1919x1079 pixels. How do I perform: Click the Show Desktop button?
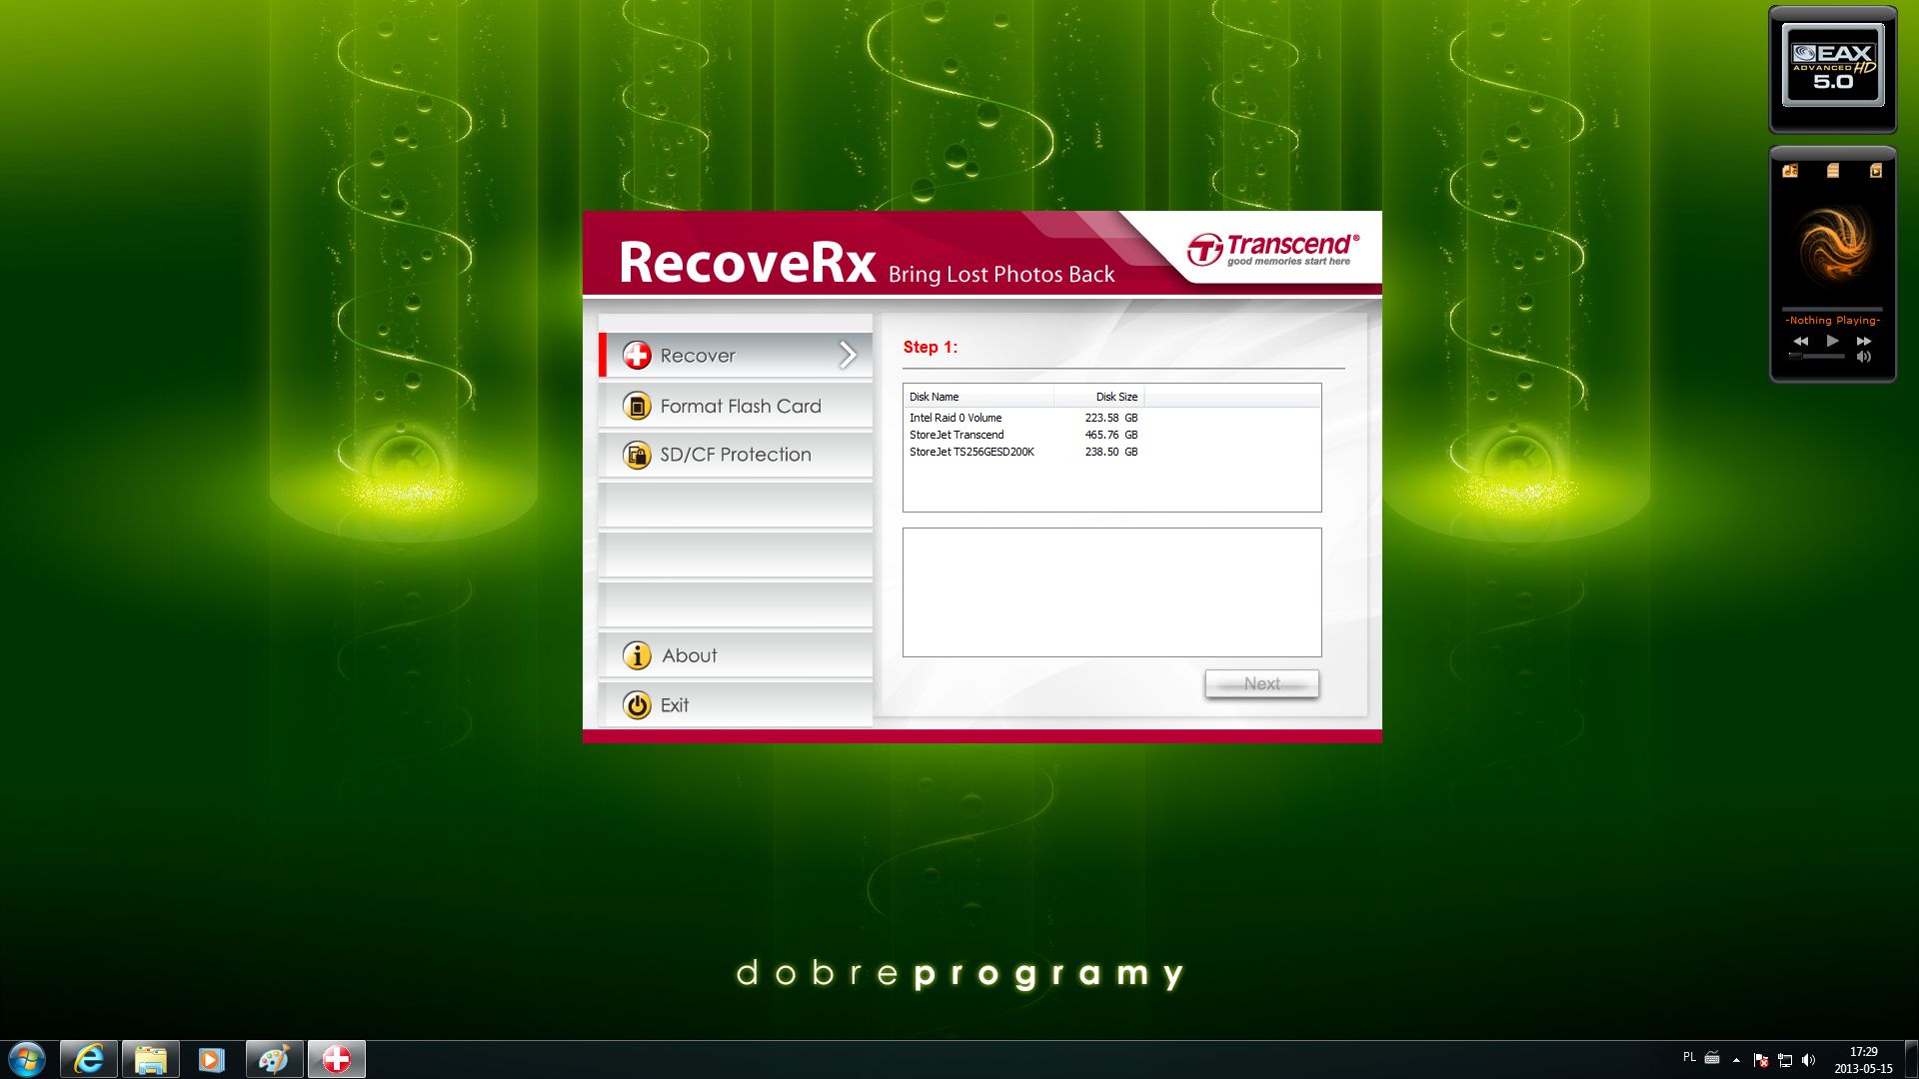pos(1911,1059)
